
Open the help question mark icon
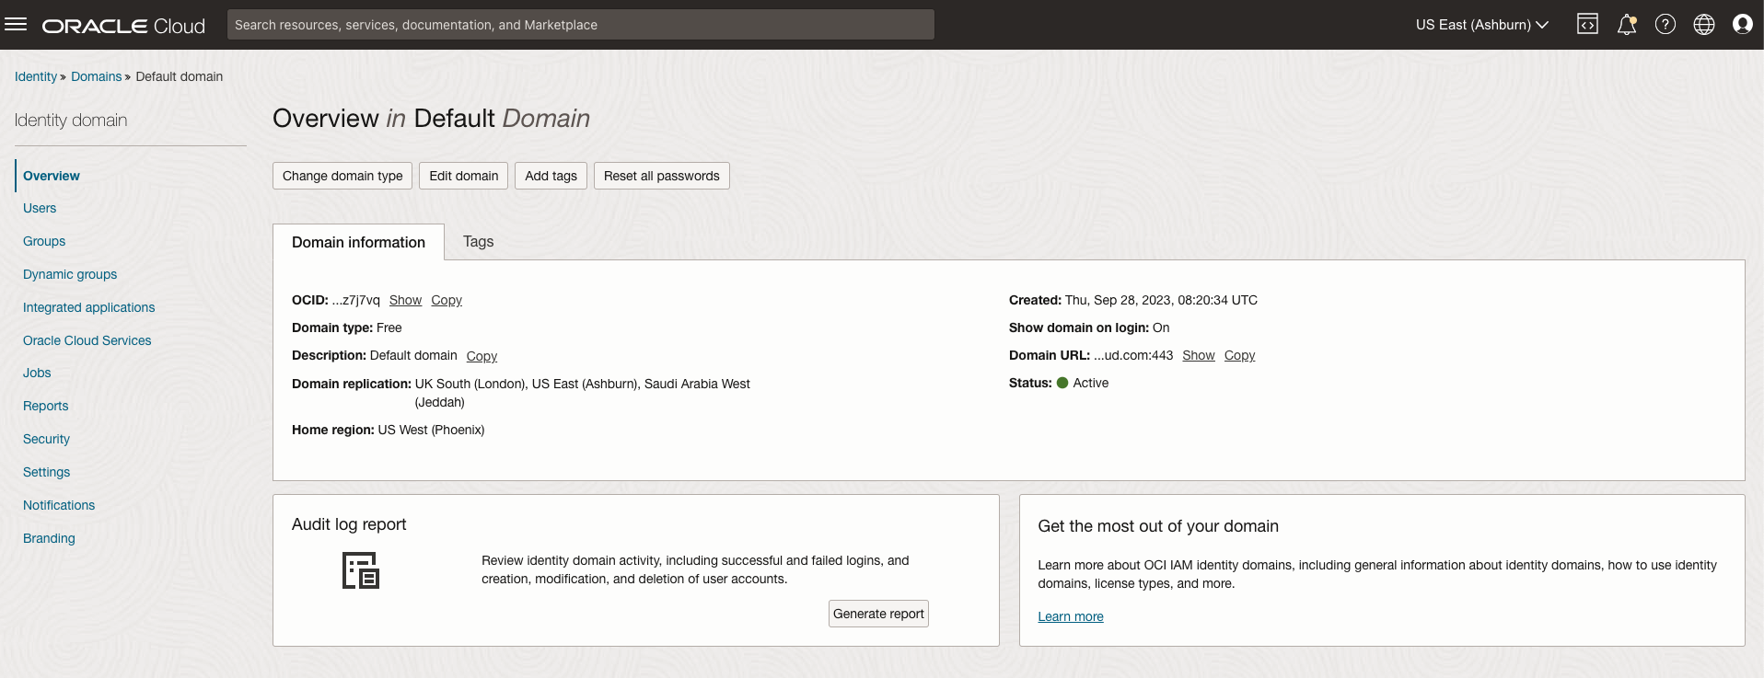click(x=1665, y=25)
